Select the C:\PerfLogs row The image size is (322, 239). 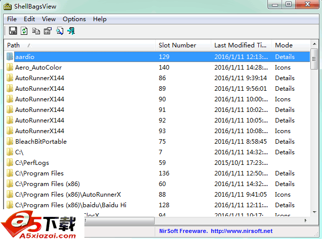(157, 162)
